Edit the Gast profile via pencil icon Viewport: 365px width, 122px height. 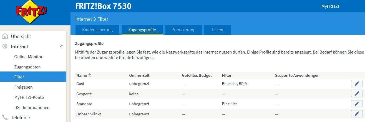coord(357,84)
